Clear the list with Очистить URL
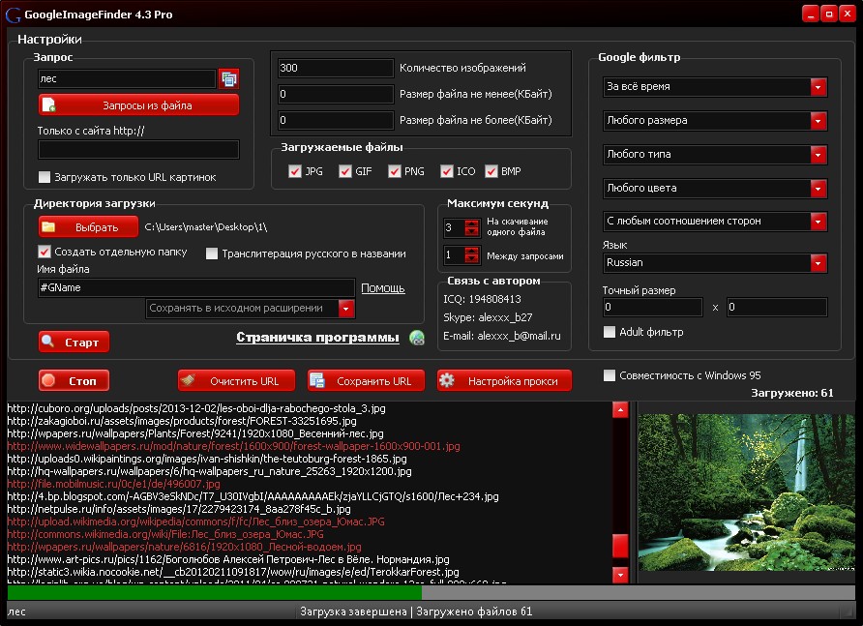 [236, 380]
